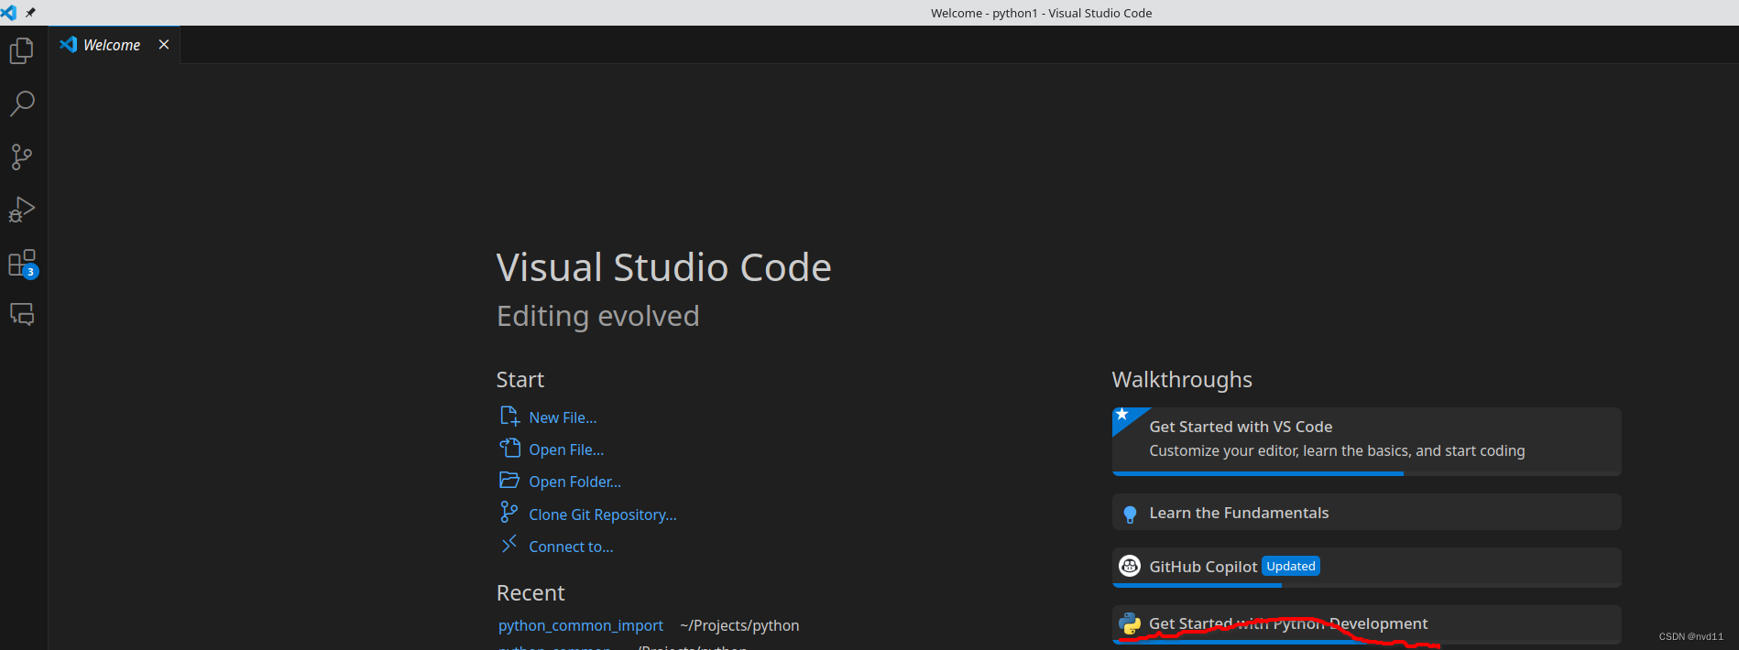Image resolution: width=1739 pixels, height=650 pixels.
Task: Click Connect to... link
Action: pyautogui.click(x=571, y=547)
